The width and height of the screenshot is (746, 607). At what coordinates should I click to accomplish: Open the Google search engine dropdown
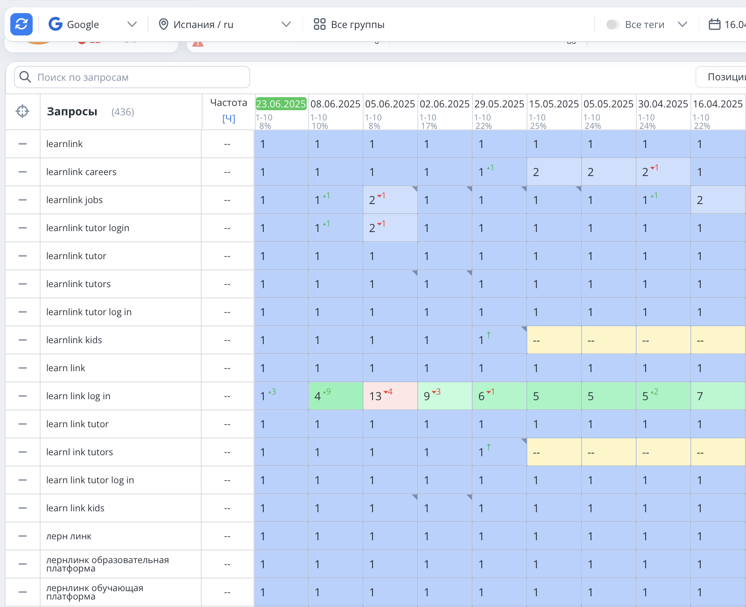point(132,24)
